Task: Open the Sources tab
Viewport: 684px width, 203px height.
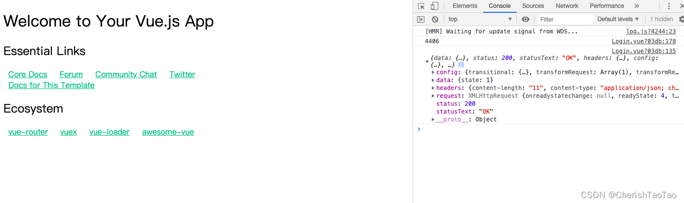Action: coord(533,6)
